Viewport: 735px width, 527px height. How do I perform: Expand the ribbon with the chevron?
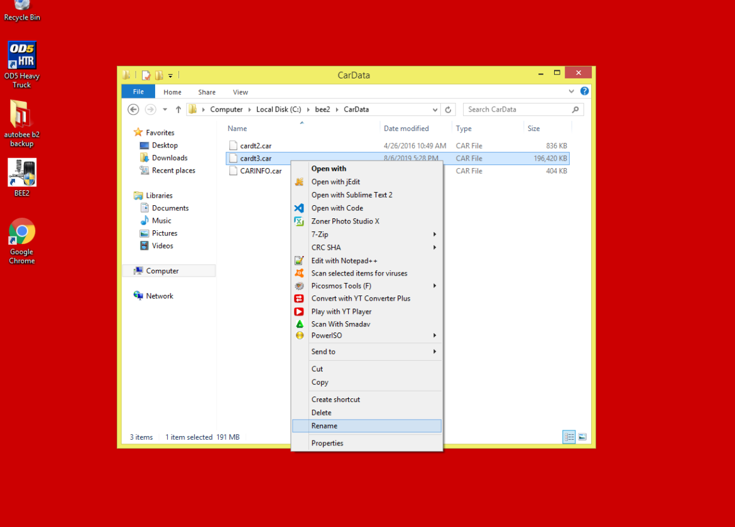572,92
